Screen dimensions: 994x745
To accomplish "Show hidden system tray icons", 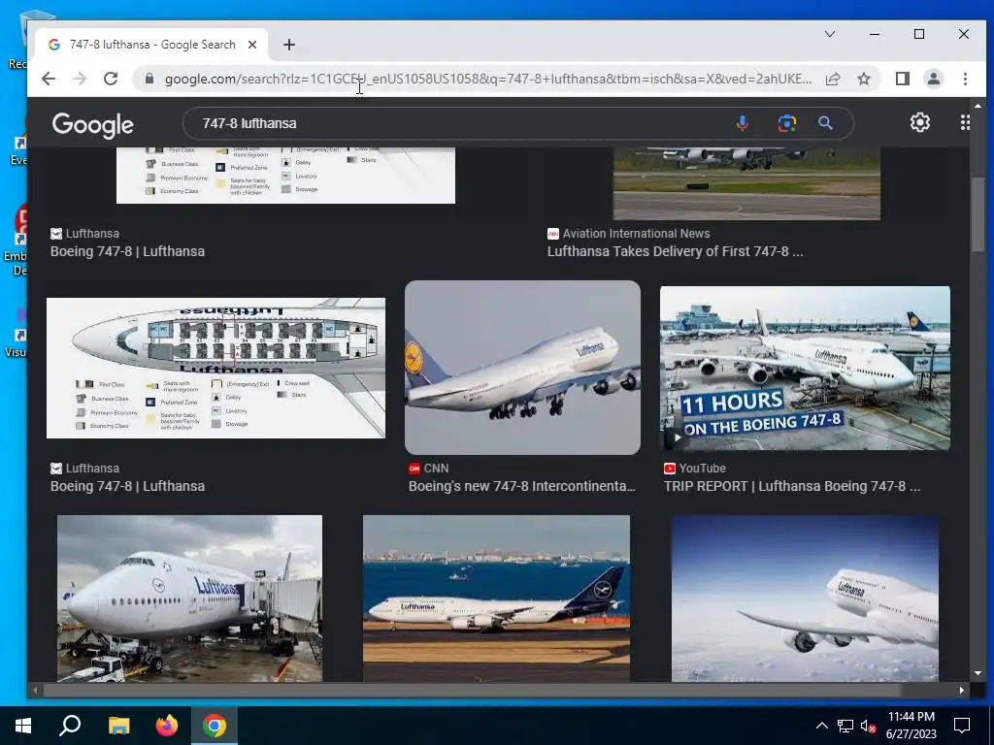I will coord(821,726).
